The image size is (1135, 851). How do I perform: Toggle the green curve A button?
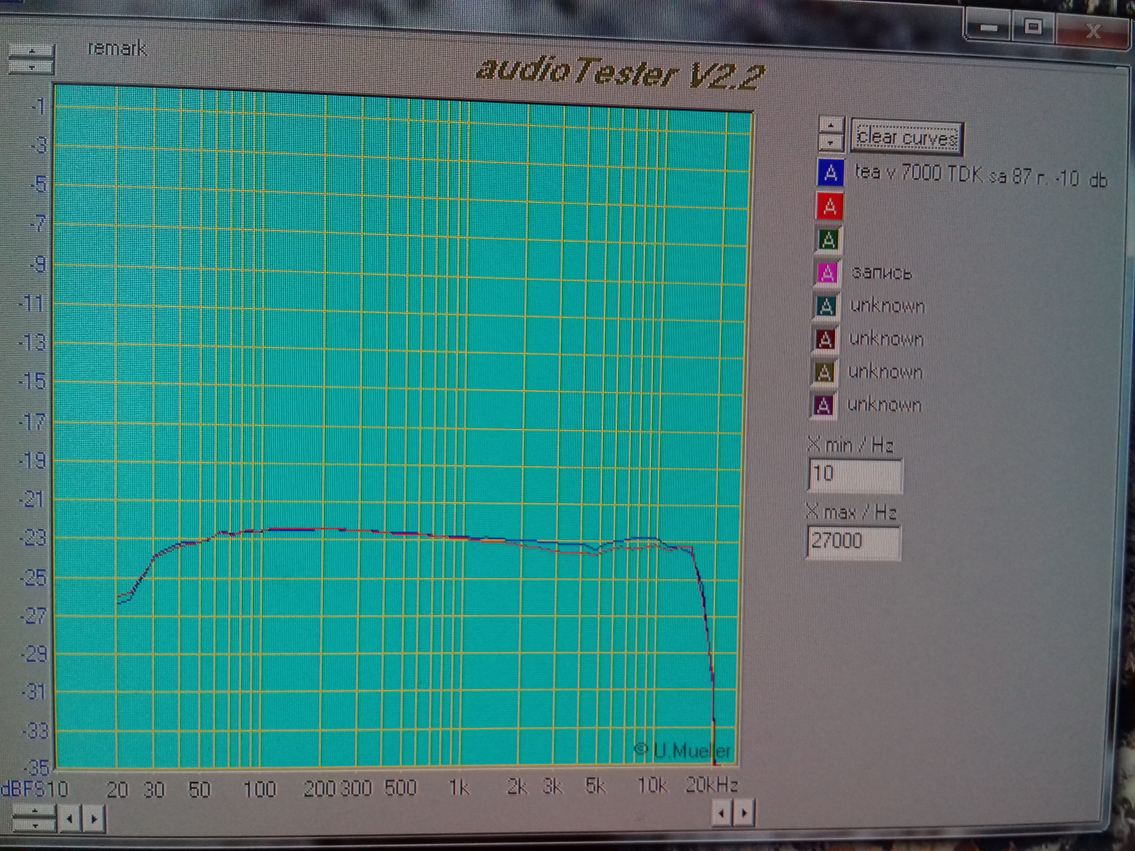(x=829, y=240)
